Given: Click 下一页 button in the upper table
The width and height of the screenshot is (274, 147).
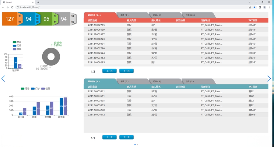Looking at the screenshot, I should coord(126,71).
